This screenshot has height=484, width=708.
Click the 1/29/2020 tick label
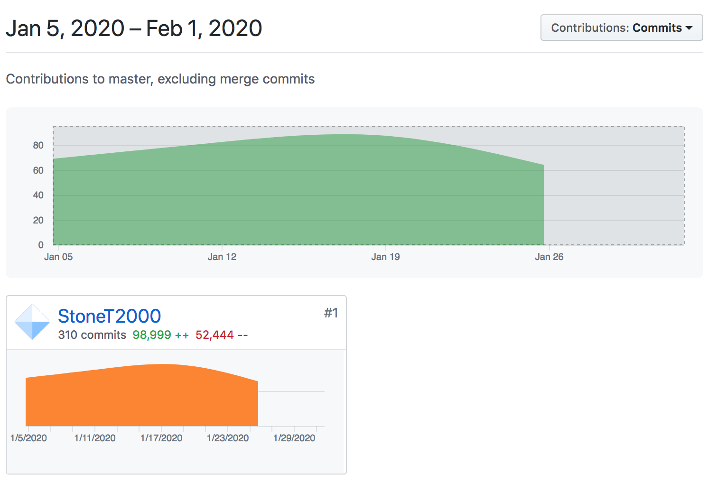point(294,438)
